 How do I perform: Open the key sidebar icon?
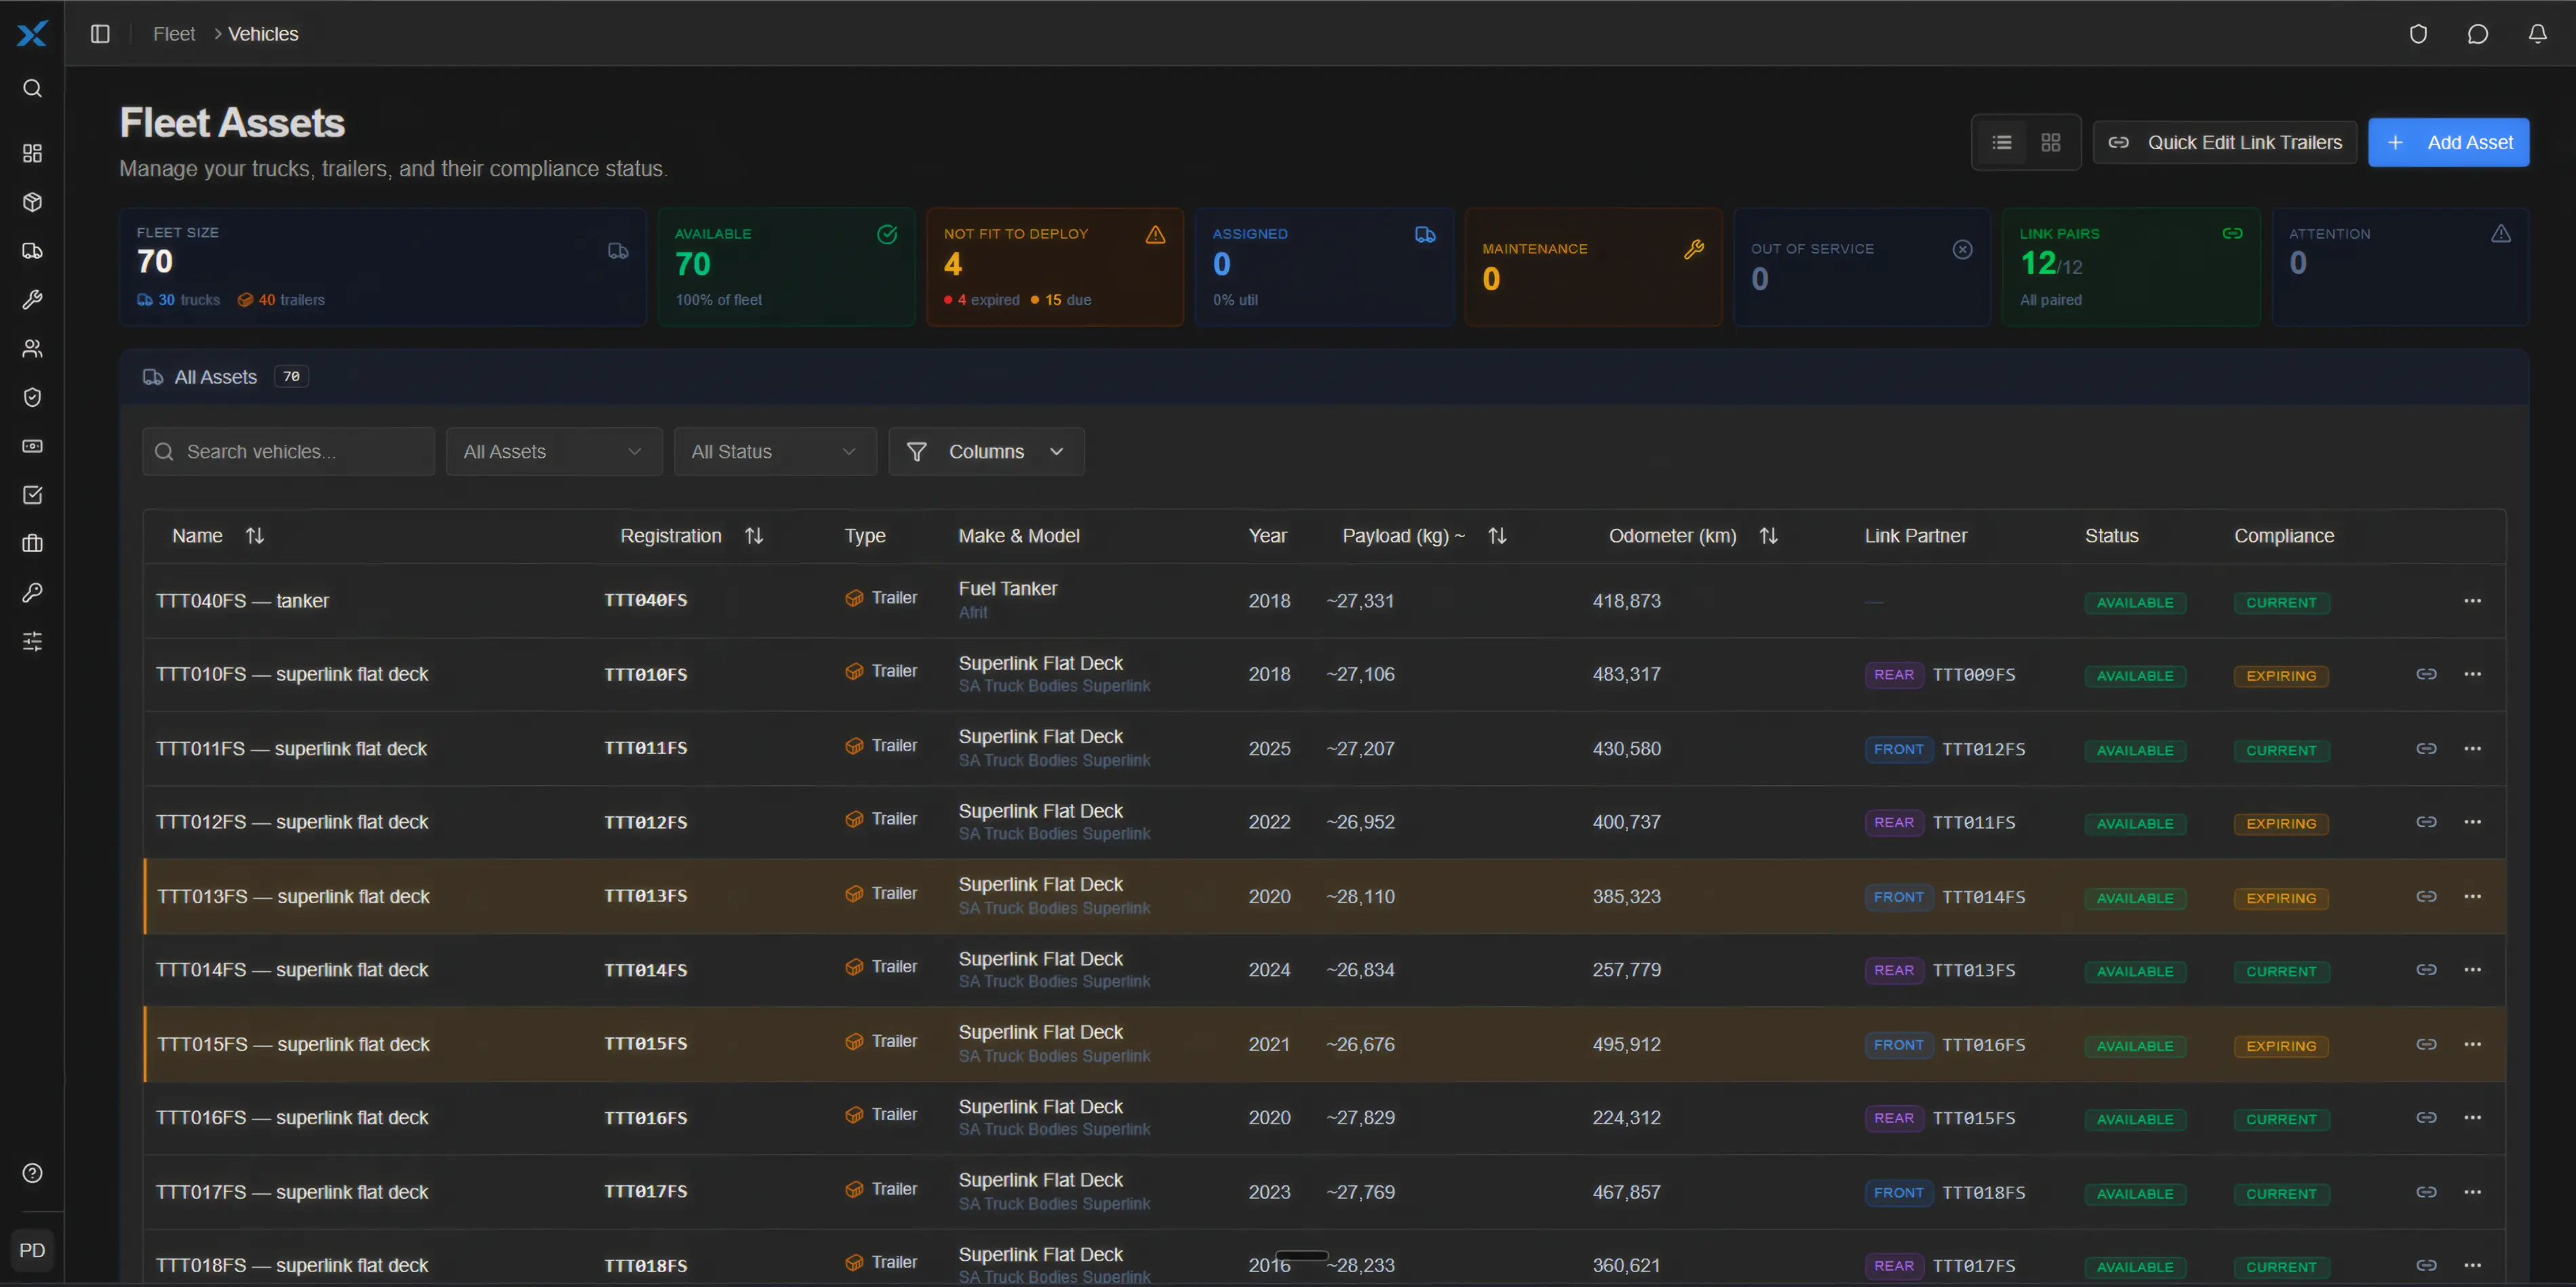[x=32, y=592]
